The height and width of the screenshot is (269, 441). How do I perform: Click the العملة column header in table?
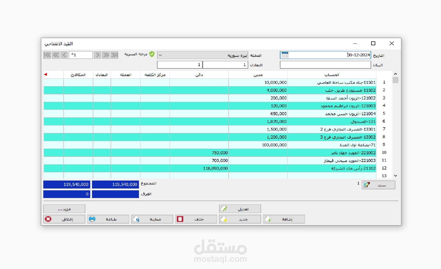click(126, 75)
